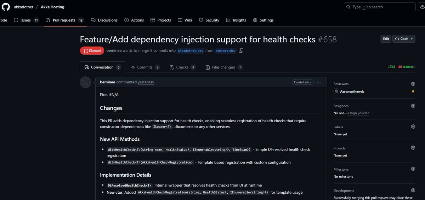
Task: Open the Assignees settings gear
Action: tap(413, 106)
